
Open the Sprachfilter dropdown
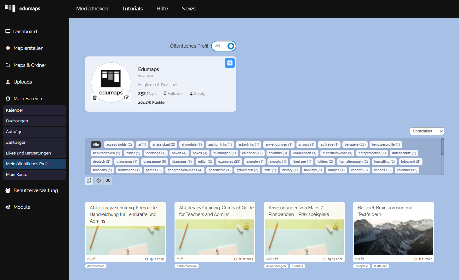click(427, 131)
